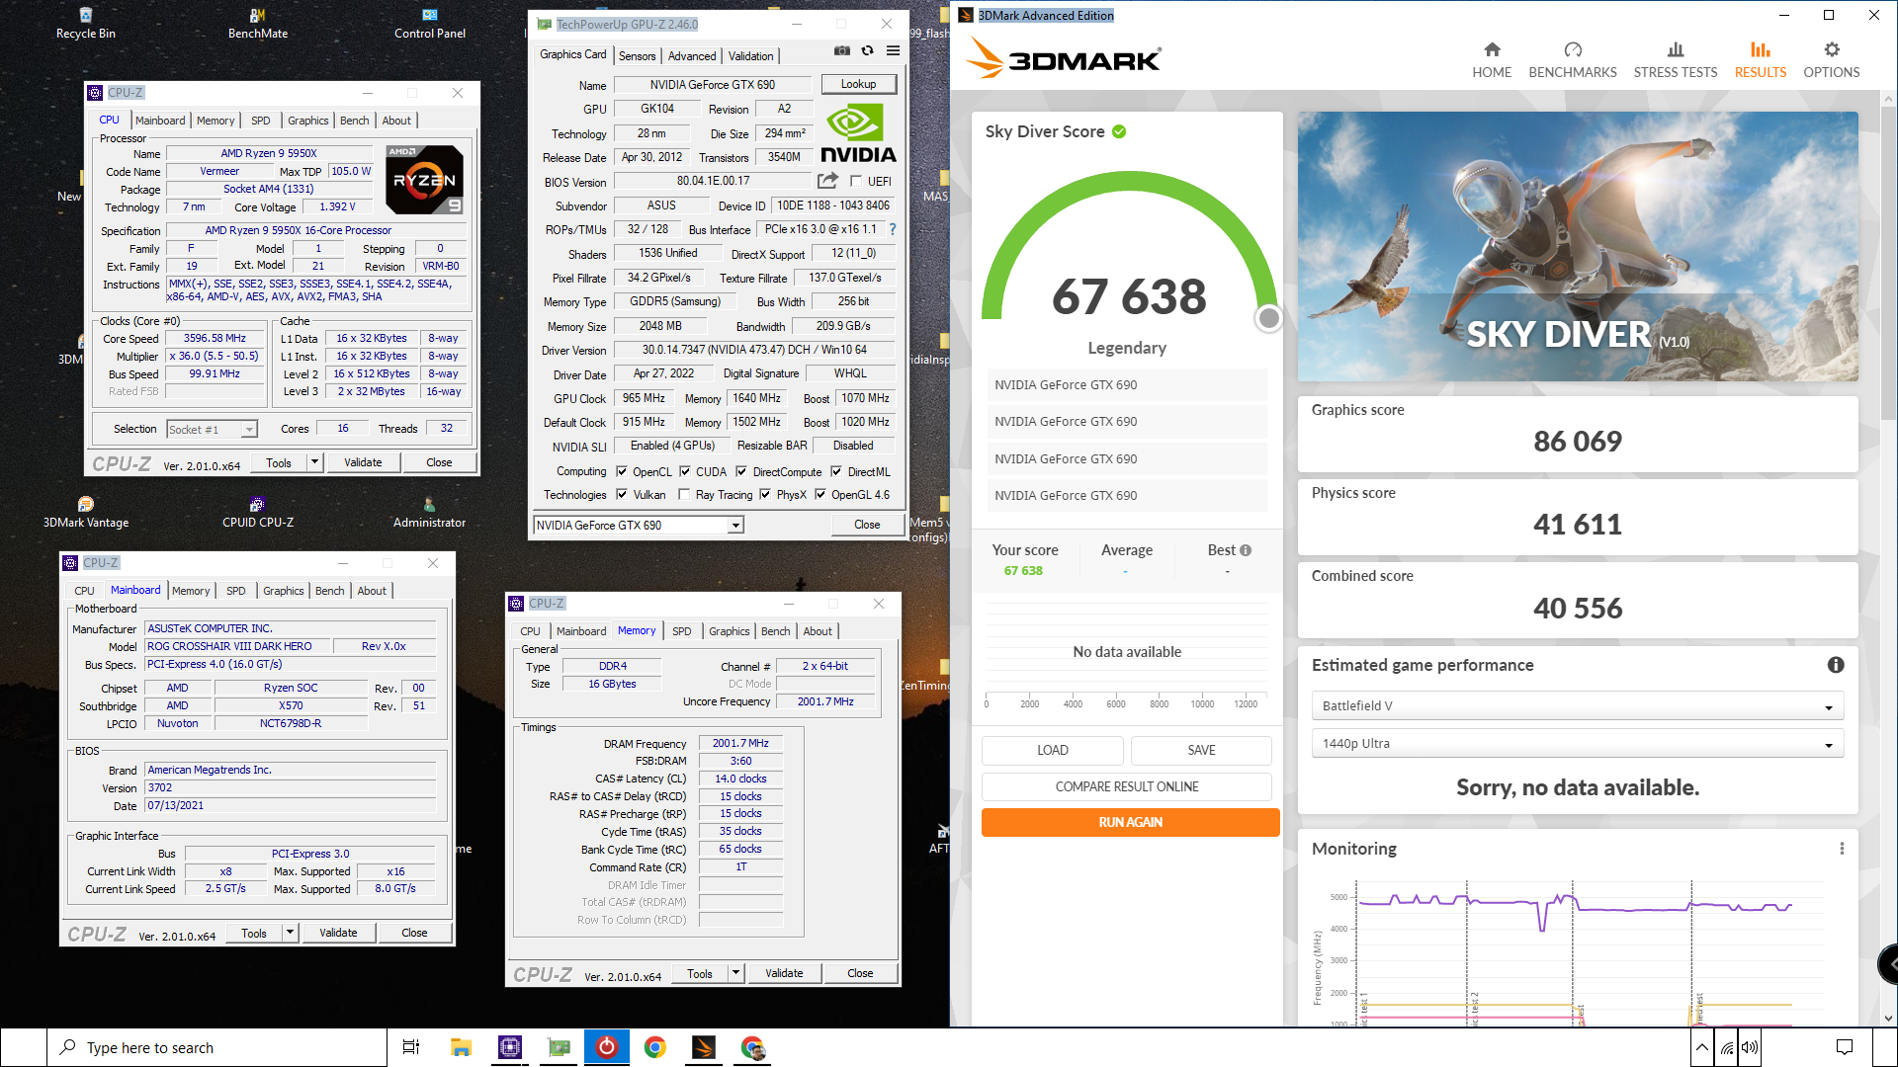Open Socket #1 selection dropdown

(x=212, y=429)
